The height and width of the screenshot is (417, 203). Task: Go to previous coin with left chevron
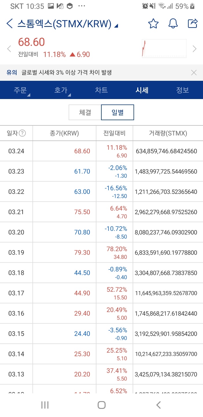tap(9, 49)
